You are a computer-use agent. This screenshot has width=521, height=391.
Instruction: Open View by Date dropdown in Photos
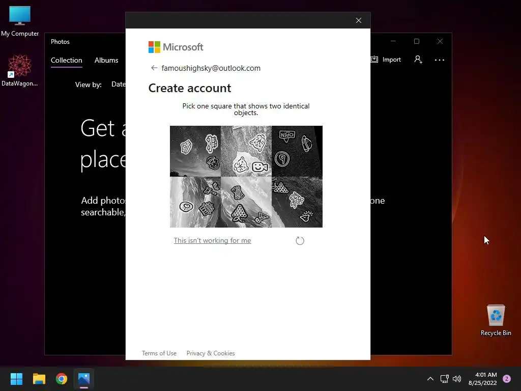click(x=118, y=85)
